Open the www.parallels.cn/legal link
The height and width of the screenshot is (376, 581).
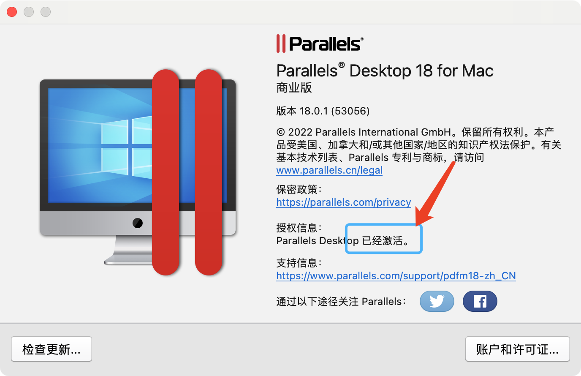(x=329, y=170)
